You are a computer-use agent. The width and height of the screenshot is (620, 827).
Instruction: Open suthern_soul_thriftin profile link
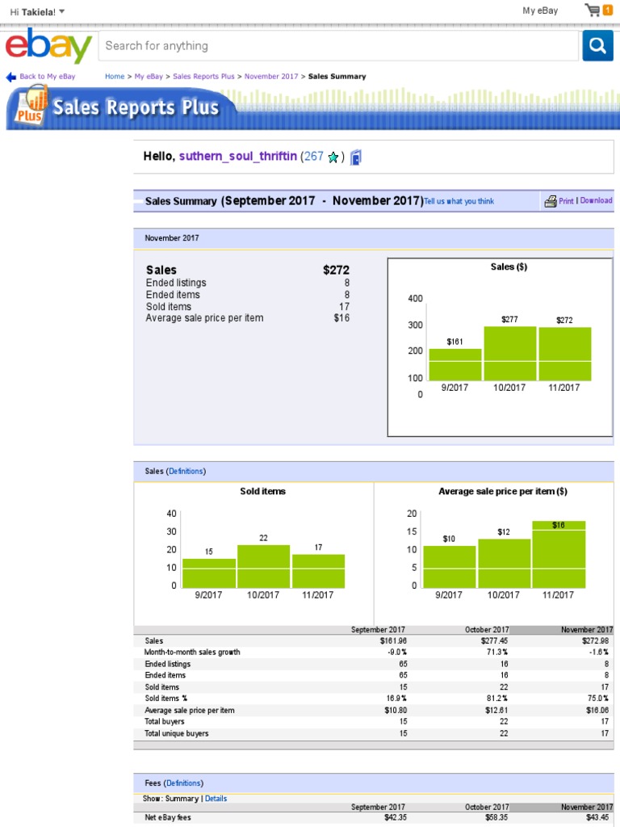[x=237, y=156]
